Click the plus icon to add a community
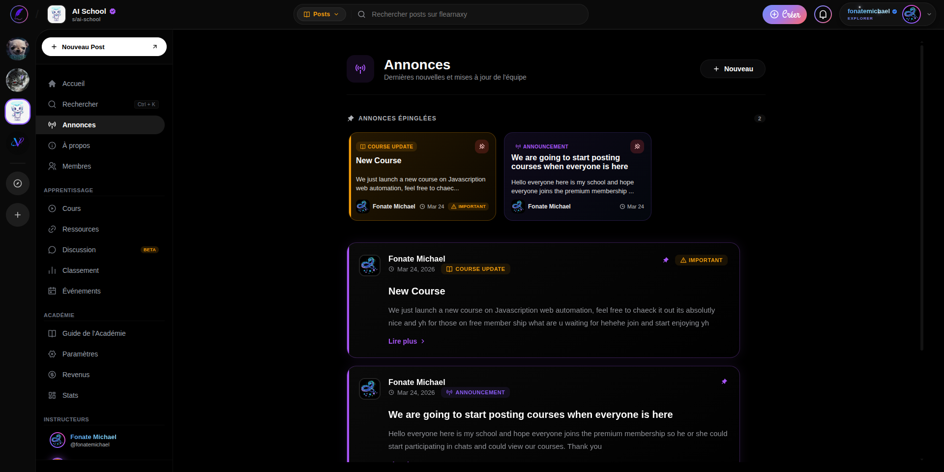Screen dimensions: 944x472 pos(18,215)
